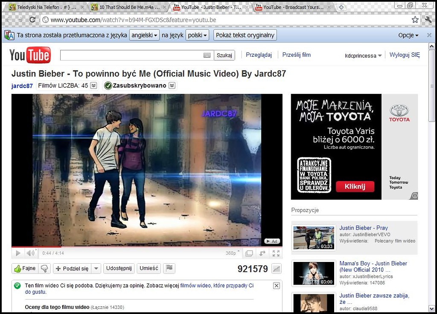Pop out the video player

pyautogui.click(x=262, y=253)
